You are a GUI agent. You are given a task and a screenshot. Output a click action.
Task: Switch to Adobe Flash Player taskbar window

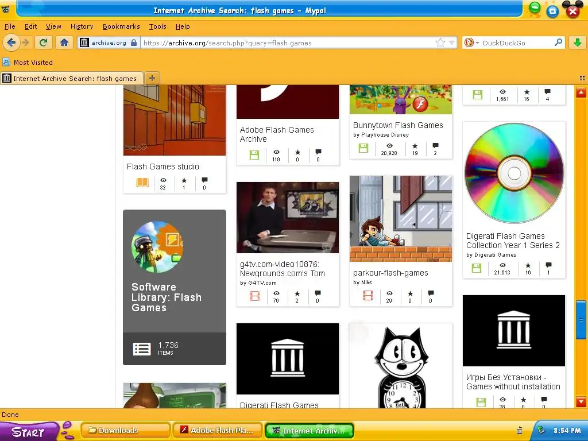[218, 431]
